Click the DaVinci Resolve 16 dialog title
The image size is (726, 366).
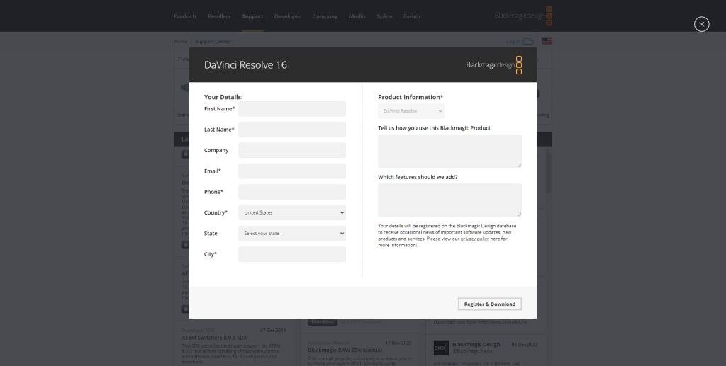[x=245, y=65]
